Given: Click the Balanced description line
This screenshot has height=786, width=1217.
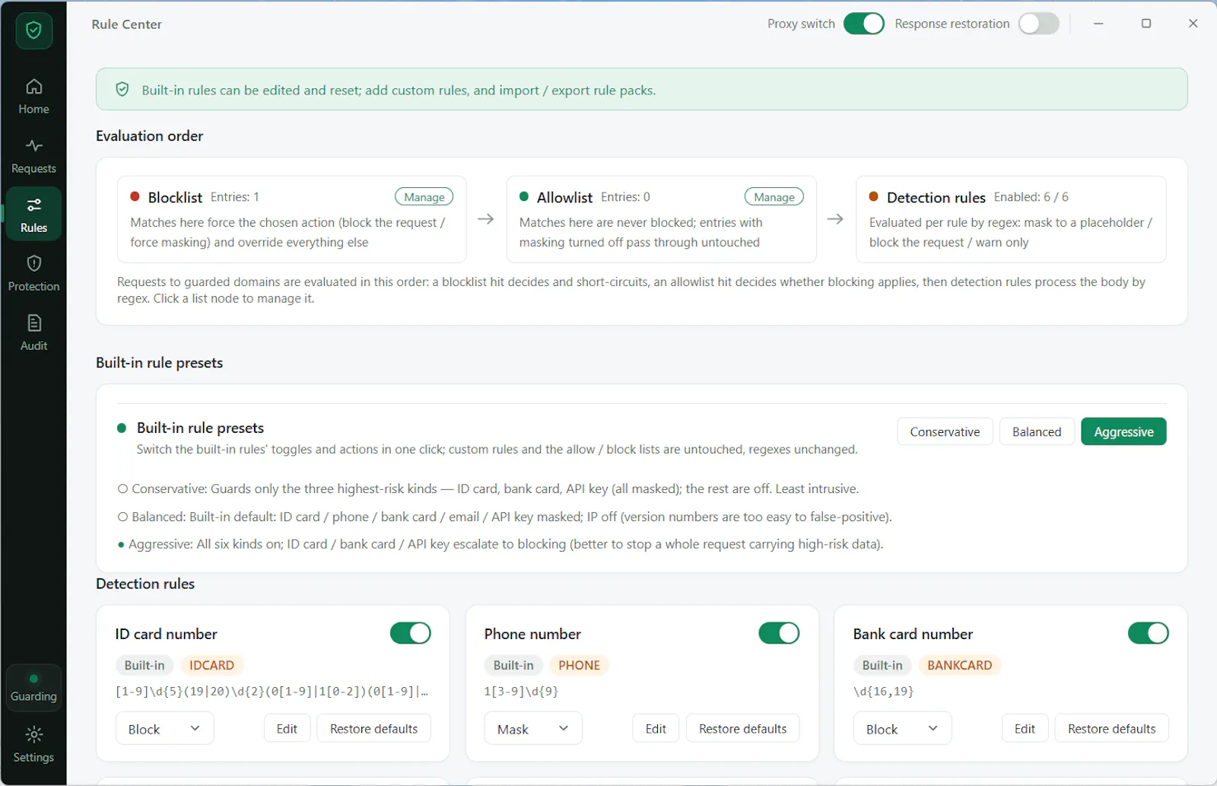Looking at the screenshot, I should click(504, 517).
